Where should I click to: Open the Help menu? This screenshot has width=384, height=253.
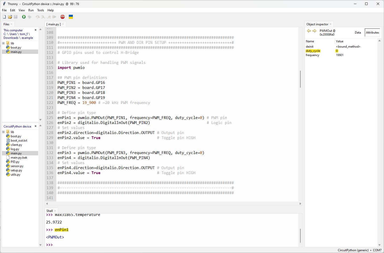click(x=50, y=10)
